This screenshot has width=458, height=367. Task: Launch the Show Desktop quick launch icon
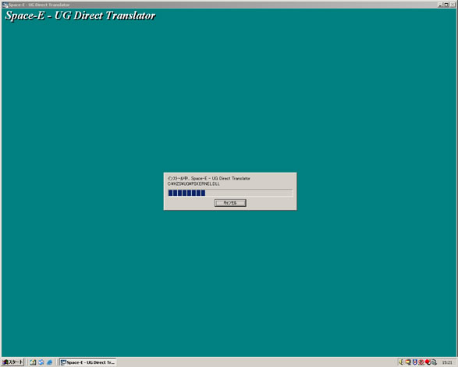(x=33, y=362)
